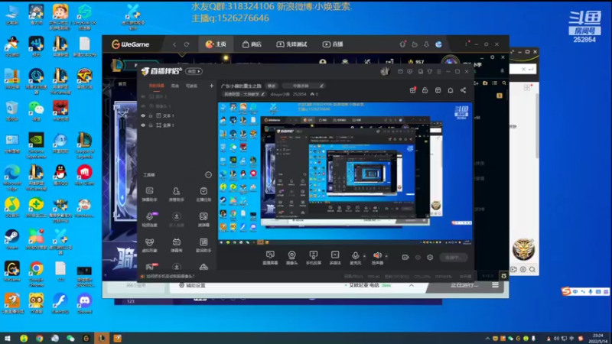The width and height of the screenshot is (612, 344).
Task: Open notification bell in streaming app
Action: click(x=451, y=90)
